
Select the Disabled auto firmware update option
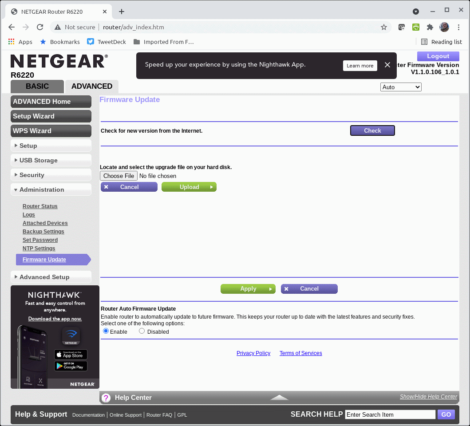click(142, 331)
